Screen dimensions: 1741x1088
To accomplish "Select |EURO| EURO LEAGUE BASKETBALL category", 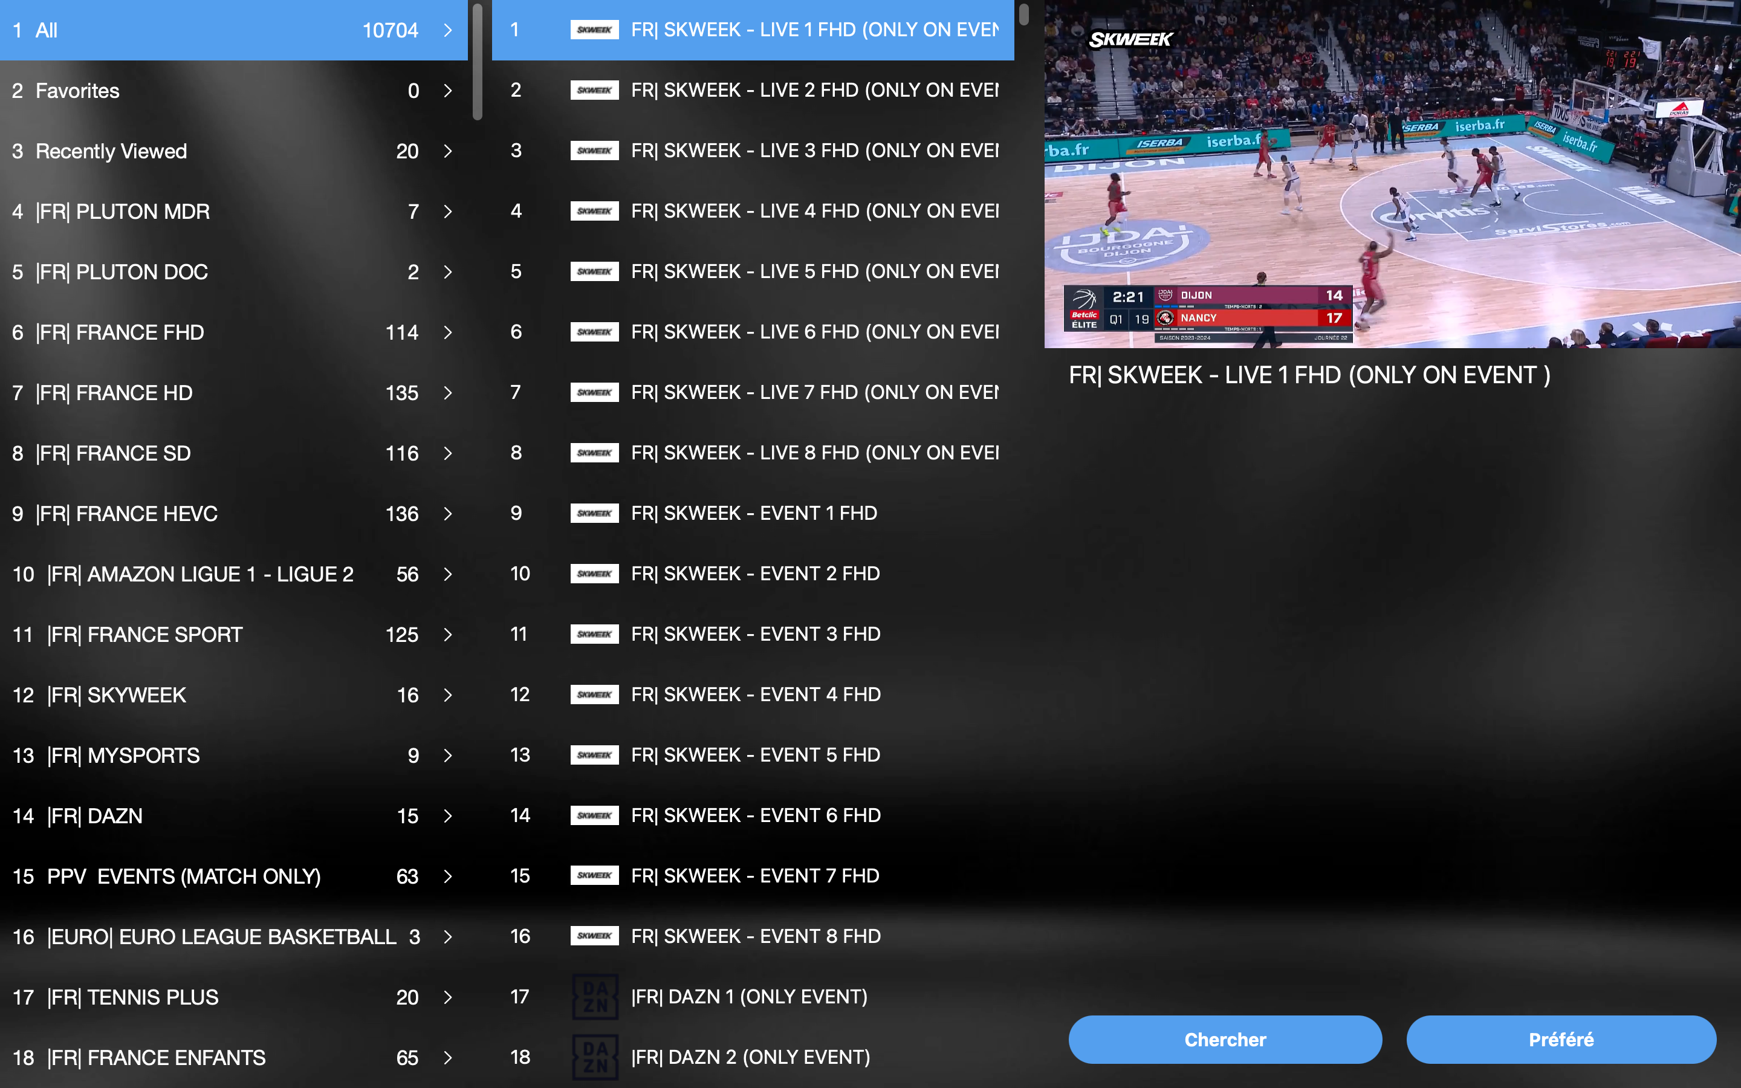I will pos(234,937).
